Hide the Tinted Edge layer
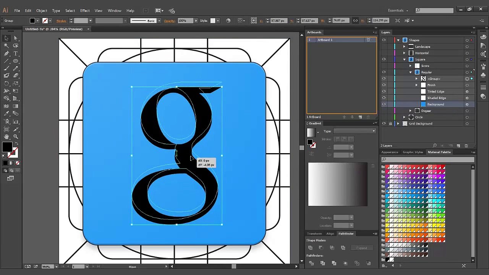489x275 pixels. pyautogui.click(x=384, y=92)
